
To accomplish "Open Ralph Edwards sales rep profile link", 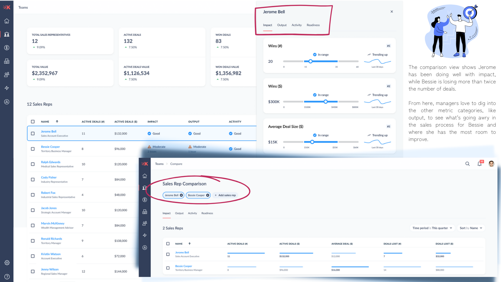I will pos(50,162).
